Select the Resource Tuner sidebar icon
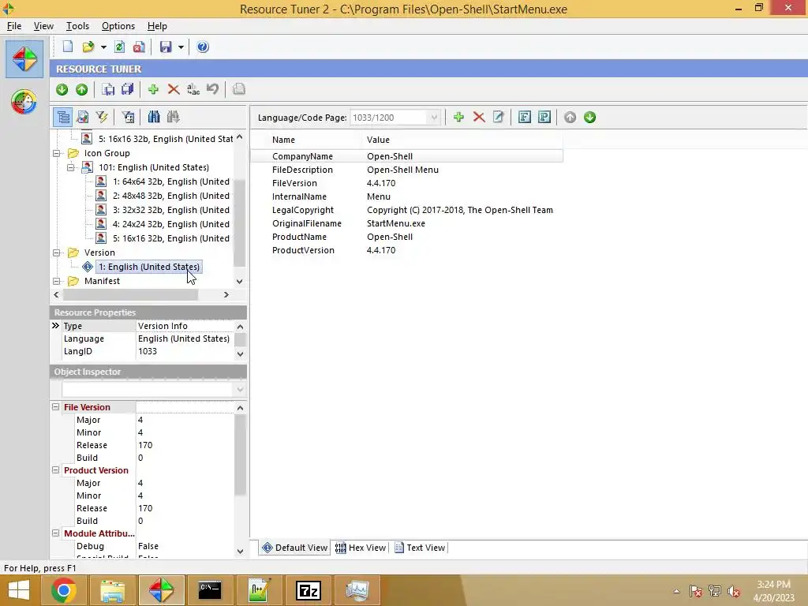The height and width of the screenshot is (606, 808). click(24, 59)
